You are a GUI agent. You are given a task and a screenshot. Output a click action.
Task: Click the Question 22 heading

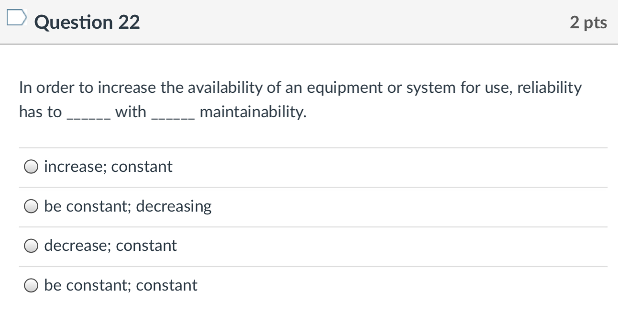click(87, 22)
